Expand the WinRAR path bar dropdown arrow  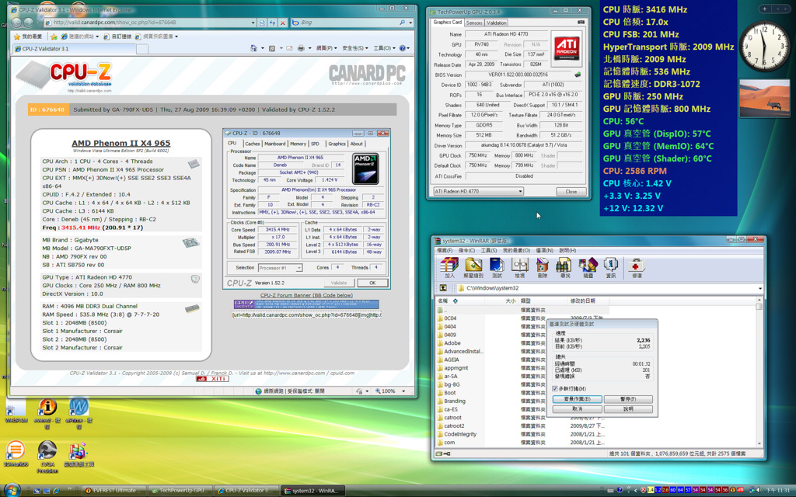tap(760, 288)
